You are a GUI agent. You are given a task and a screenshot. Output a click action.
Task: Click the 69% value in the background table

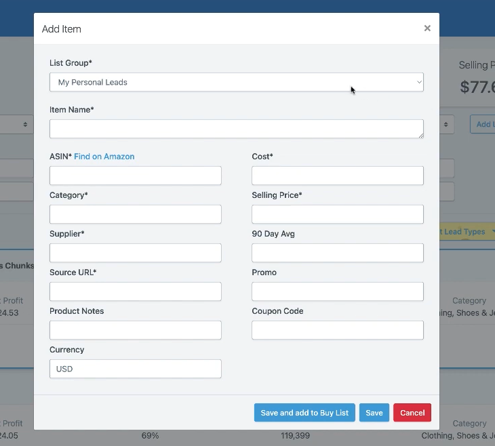[150, 436]
